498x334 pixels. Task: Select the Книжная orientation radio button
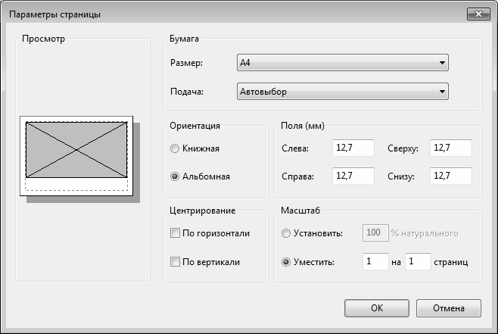pyautogui.click(x=175, y=148)
